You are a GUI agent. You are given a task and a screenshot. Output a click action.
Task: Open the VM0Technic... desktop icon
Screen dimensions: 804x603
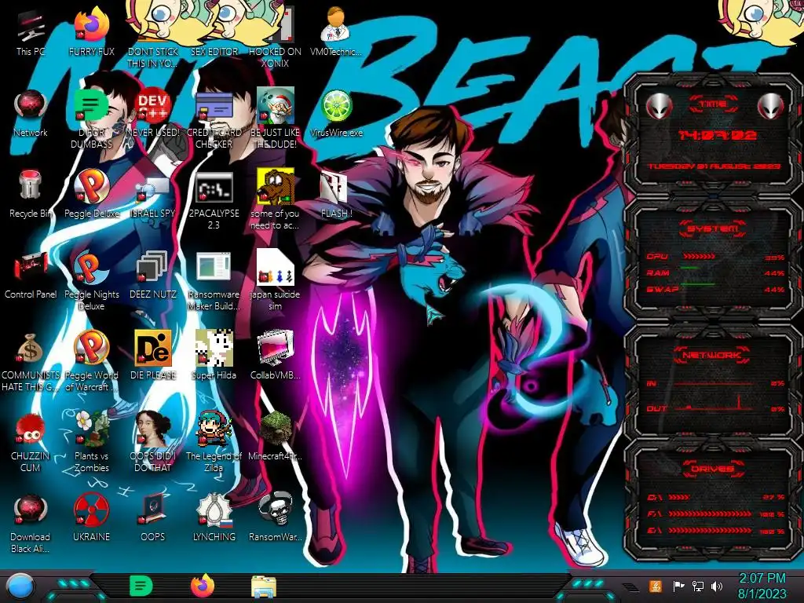pyautogui.click(x=336, y=31)
